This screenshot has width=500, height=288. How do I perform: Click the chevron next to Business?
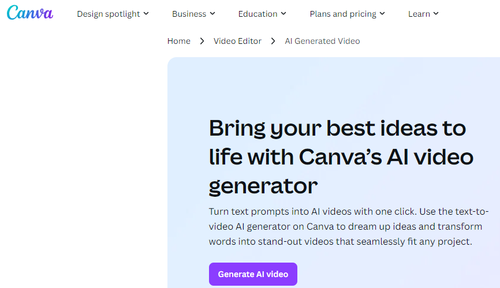pos(212,13)
